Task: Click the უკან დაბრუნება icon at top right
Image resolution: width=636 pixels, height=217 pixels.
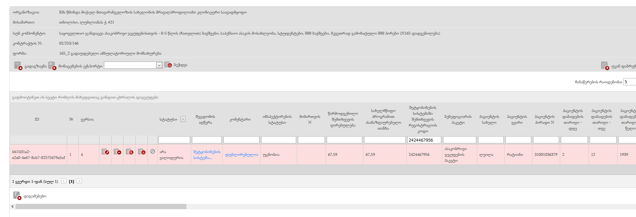Action: point(605,66)
